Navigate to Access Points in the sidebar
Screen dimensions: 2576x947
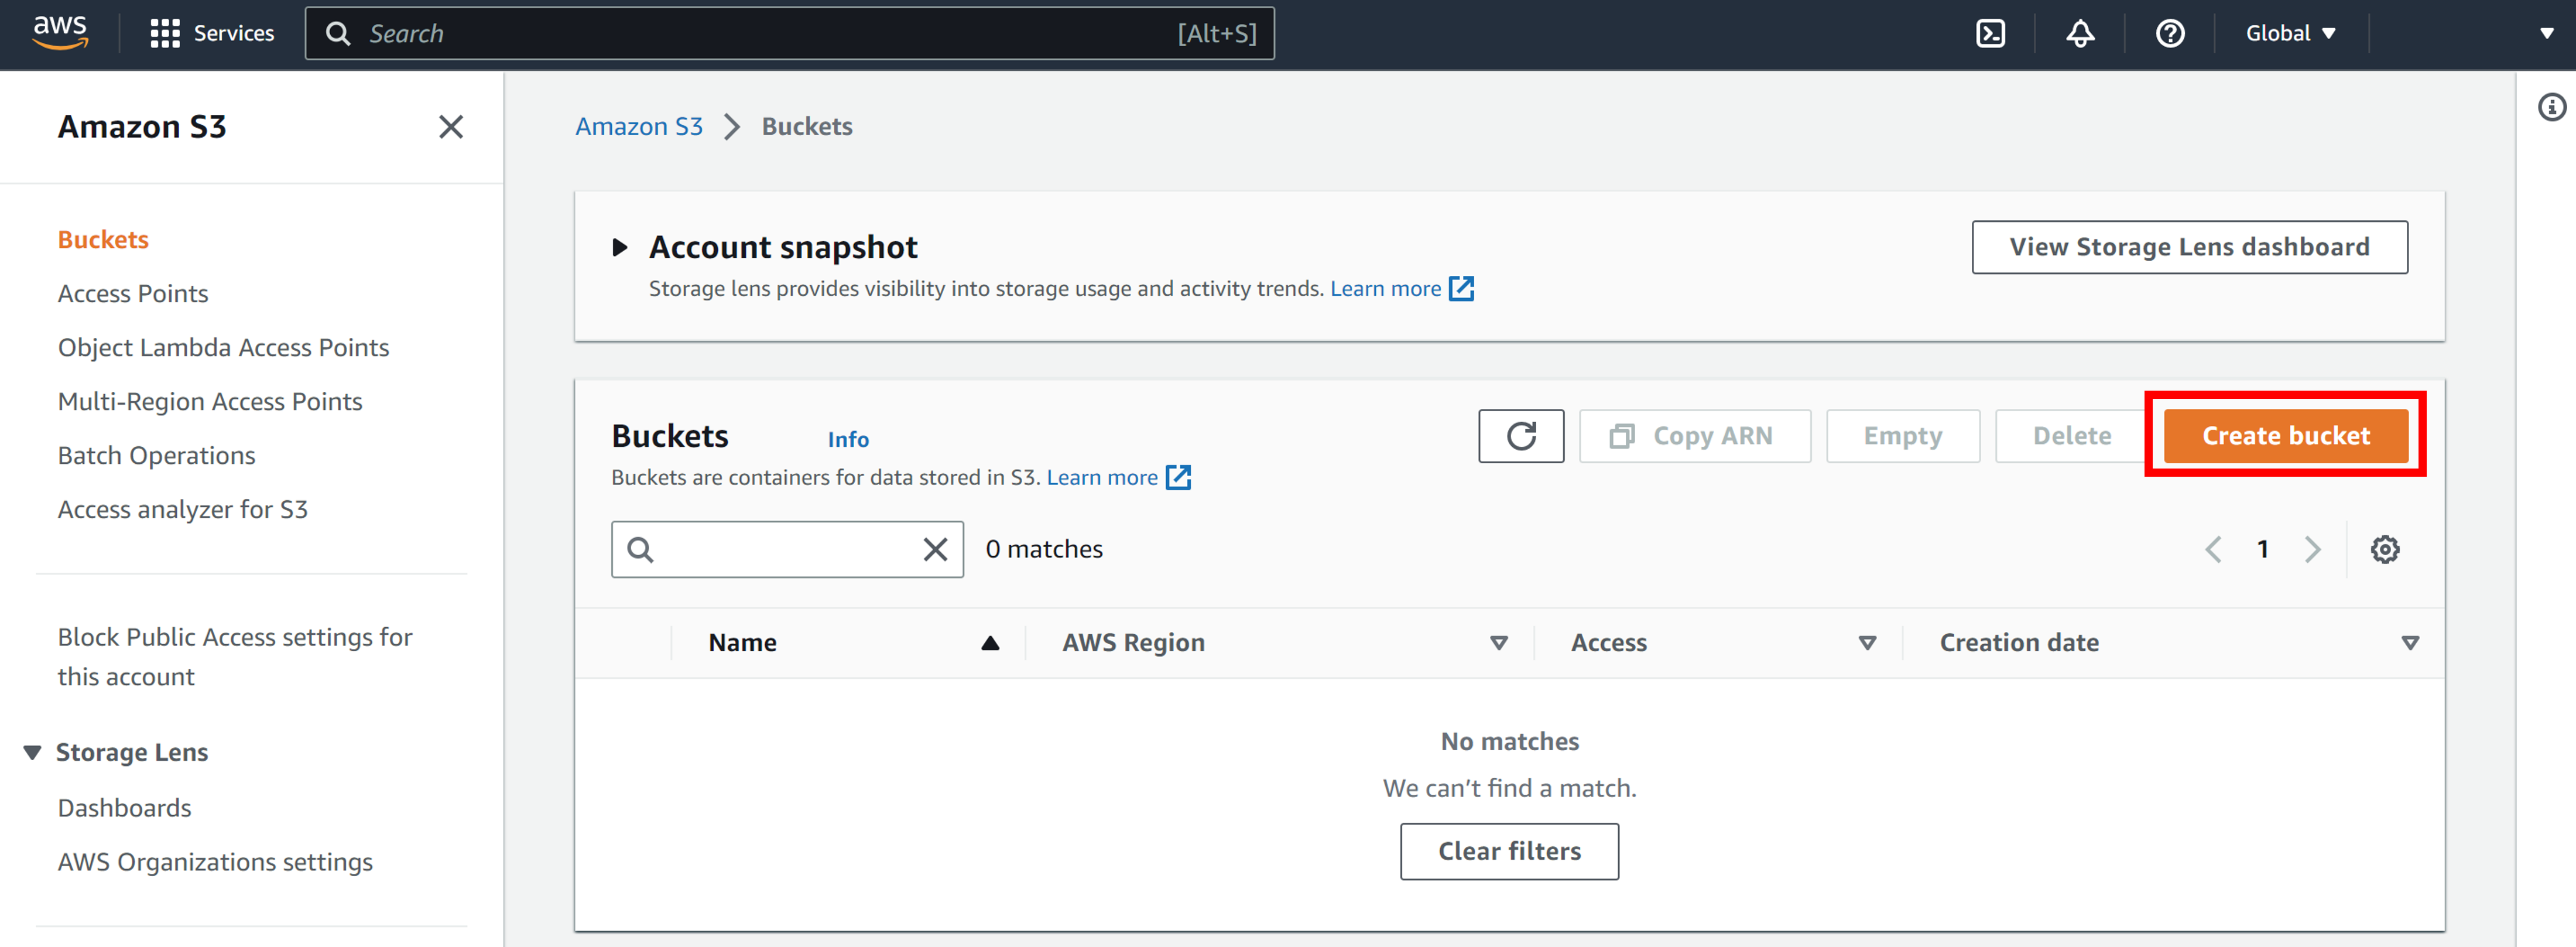click(133, 293)
